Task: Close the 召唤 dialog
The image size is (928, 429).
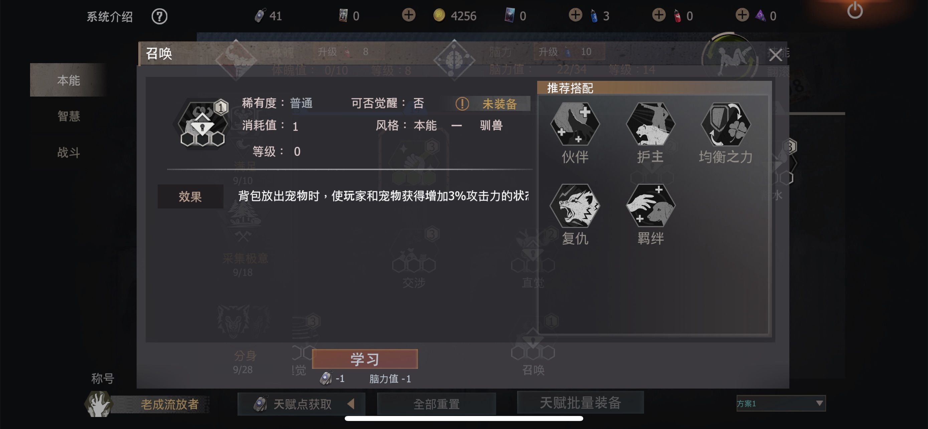Action: coord(775,55)
